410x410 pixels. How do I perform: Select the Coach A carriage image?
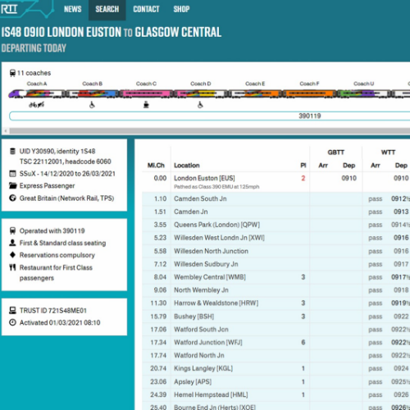coord(37,93)
